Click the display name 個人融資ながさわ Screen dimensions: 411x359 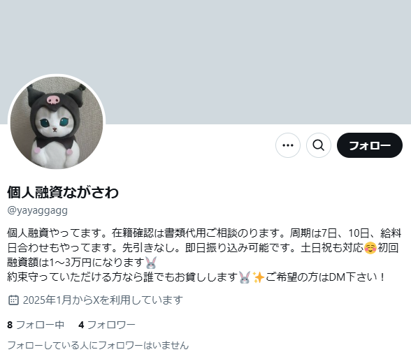point(63,192)
